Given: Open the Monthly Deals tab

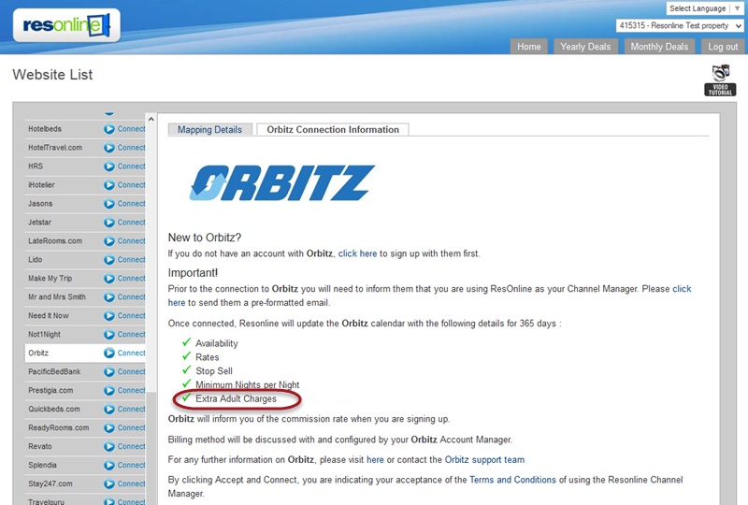Looking at the screenshot, I should coord(659,47).
